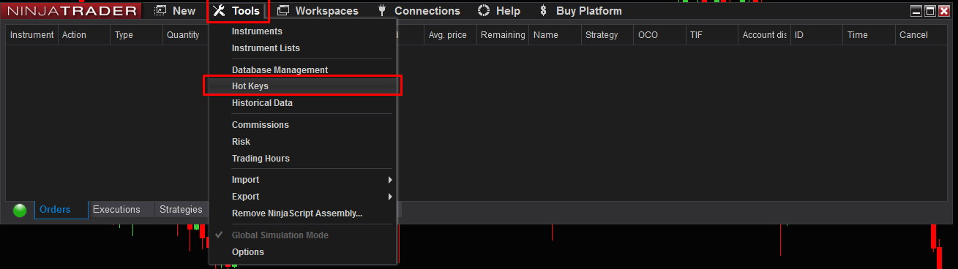Minimize the NinjaTrader window
This screenshot has width=958, height=269.
[x=917, y=11]
